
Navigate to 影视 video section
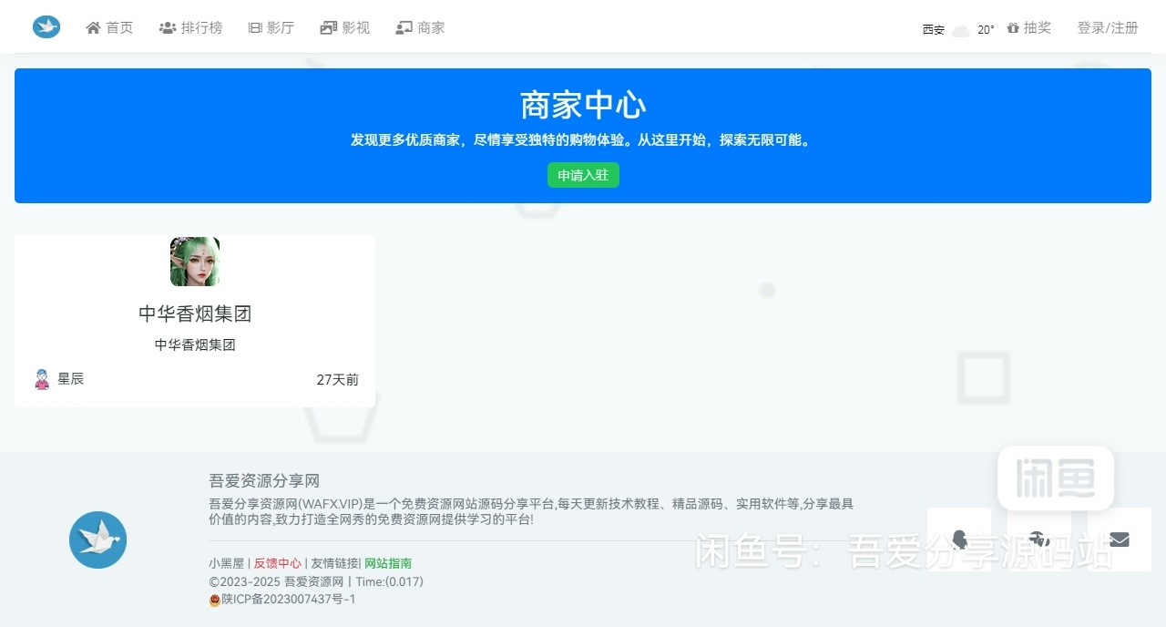(344, 27)
